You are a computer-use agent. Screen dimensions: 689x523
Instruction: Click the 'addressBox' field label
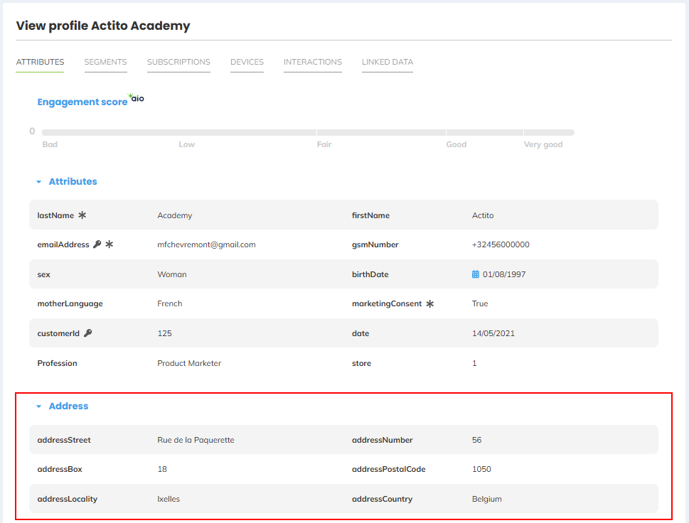[60, 469]
